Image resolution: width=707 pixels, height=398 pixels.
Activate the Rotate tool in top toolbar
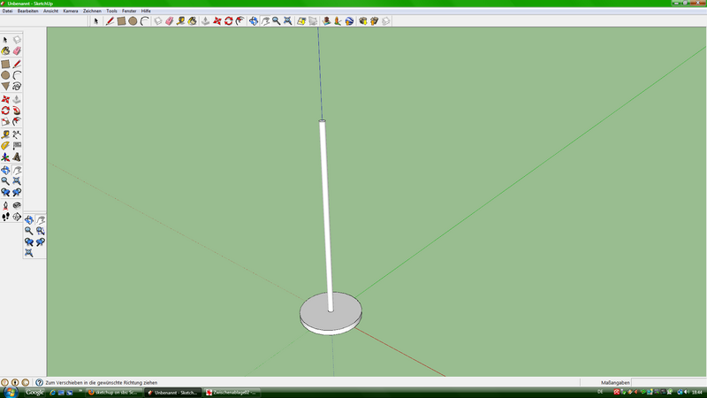point(228,20)
